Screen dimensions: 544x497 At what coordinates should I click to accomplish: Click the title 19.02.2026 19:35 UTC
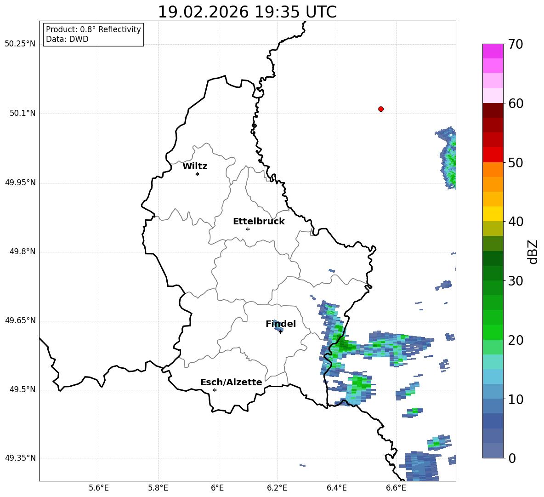tap(247, 12)
